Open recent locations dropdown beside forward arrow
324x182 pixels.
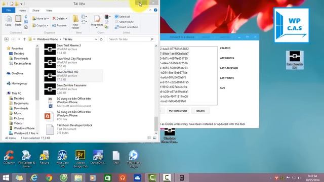tap(19, 39)
